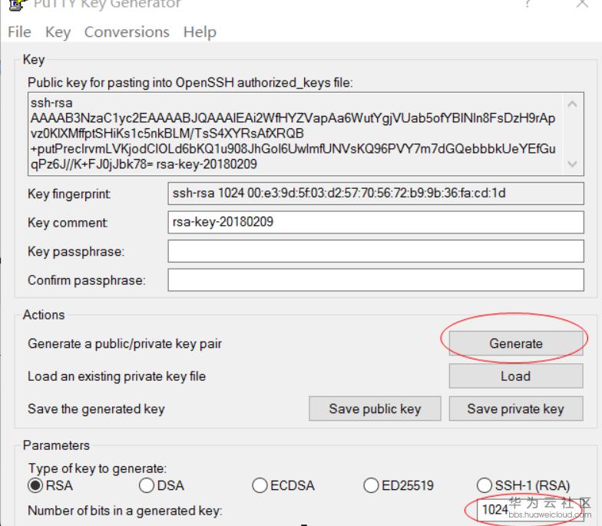
Task: Close the PuTTY Key Generator window
Action: click(x=582, y=4)
